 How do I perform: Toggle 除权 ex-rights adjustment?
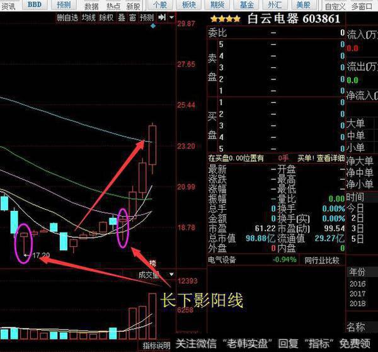coord(106,18)
